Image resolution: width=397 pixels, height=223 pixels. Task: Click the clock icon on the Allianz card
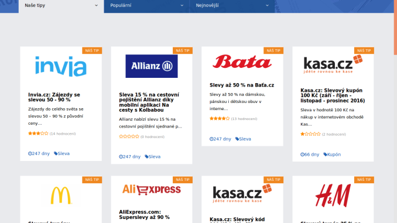pyautogui.click(x=121, y=156)
